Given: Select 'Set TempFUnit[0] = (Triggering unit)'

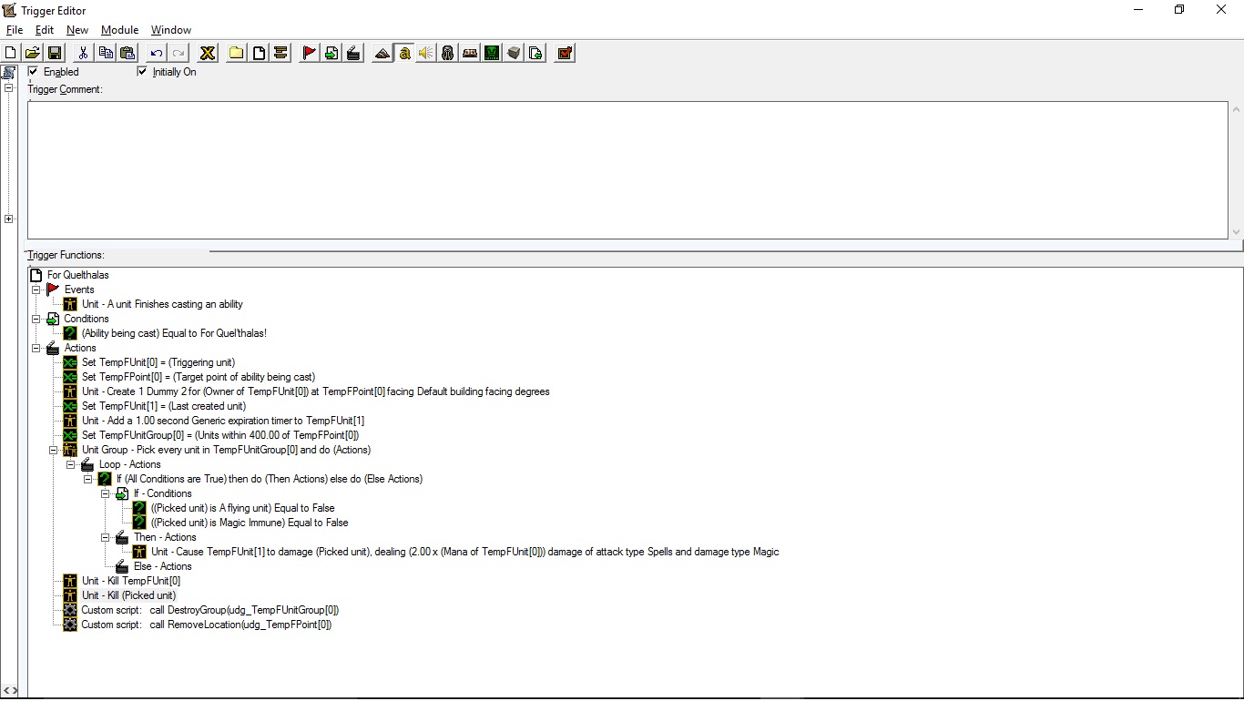Looking at the screenshot, I should click(x=158, y=362).
